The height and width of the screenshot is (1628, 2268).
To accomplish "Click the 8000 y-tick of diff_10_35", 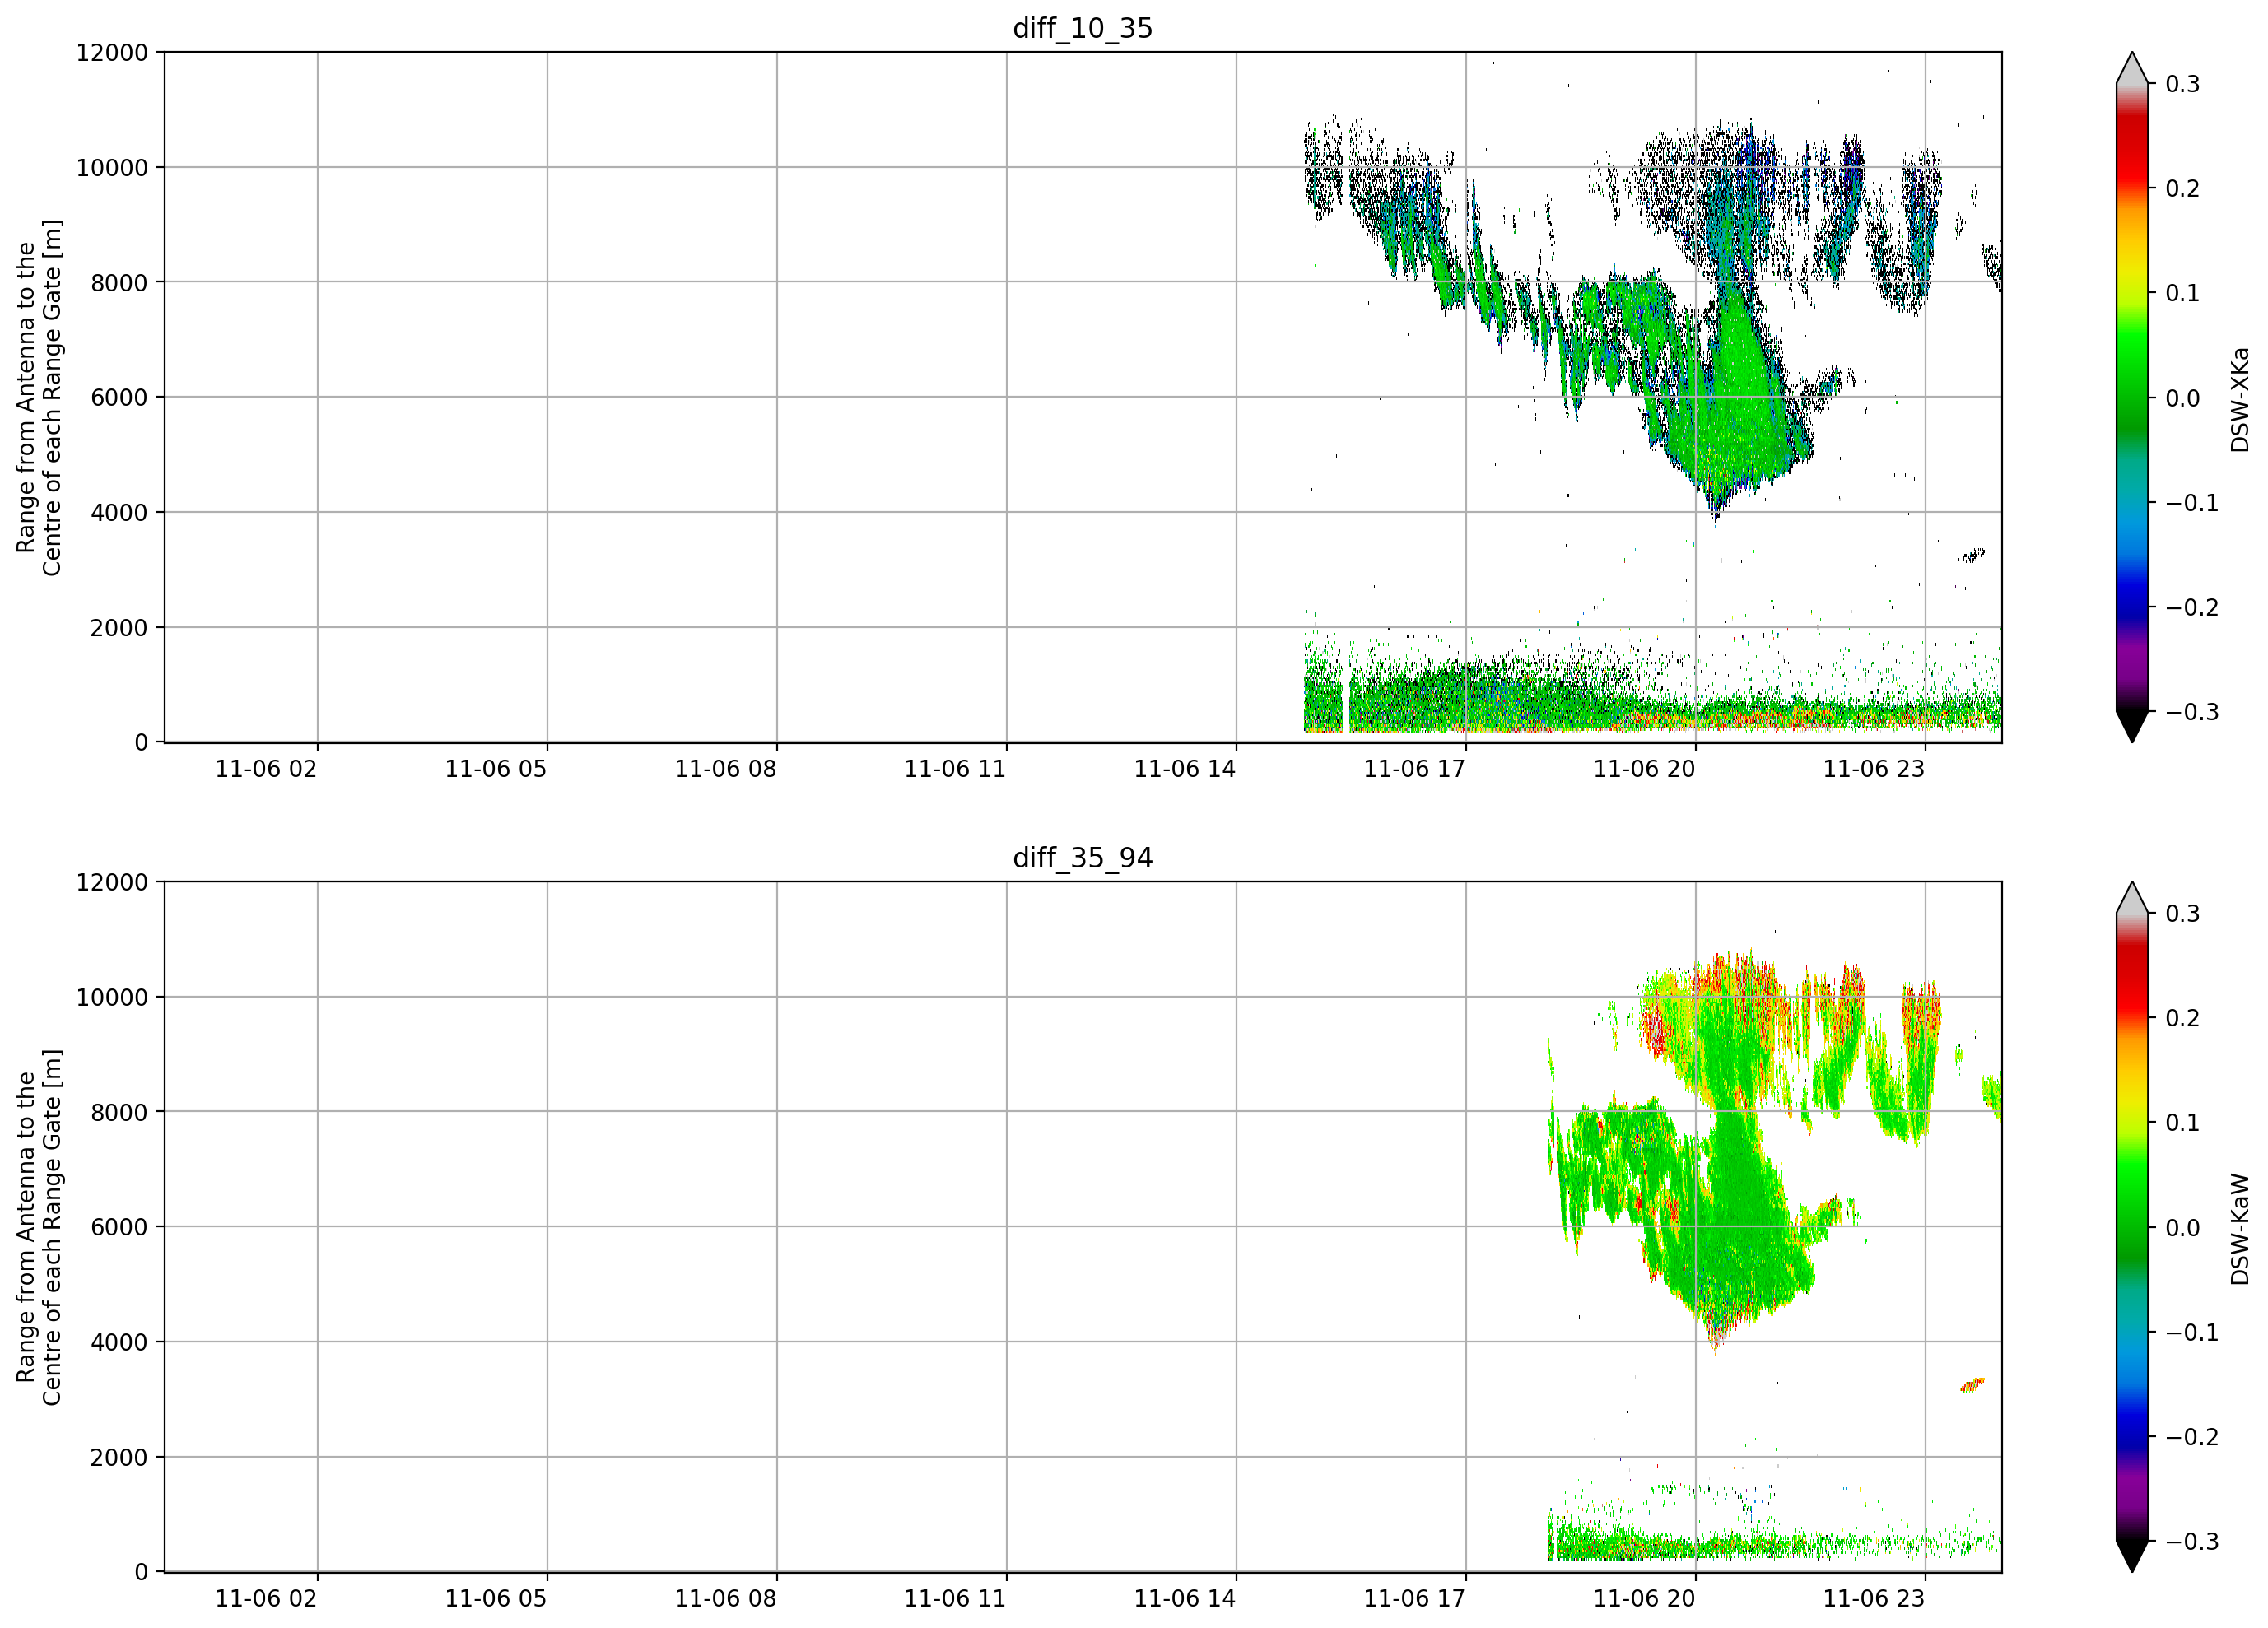I will click(119, 283).
